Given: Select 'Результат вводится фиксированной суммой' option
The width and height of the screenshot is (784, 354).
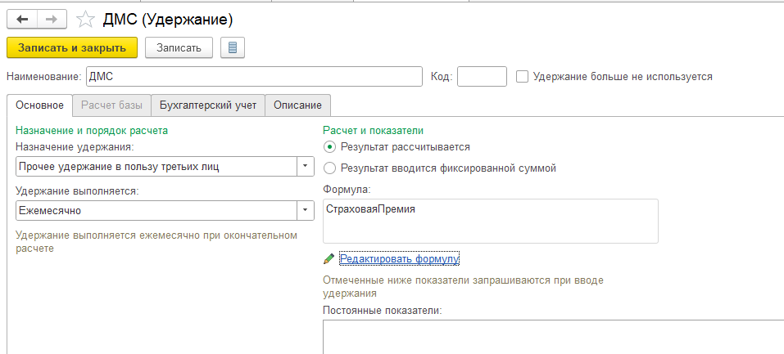Looking at the screenshot, I should click(329, 168).
